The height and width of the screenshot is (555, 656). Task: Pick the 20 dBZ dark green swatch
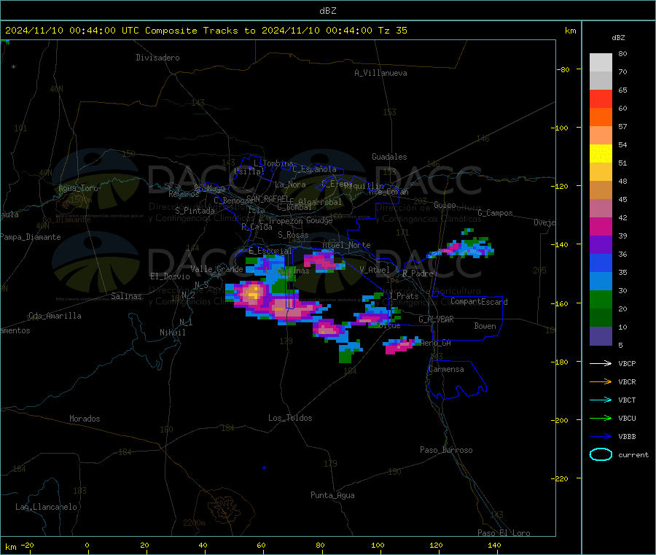[601, 318]
